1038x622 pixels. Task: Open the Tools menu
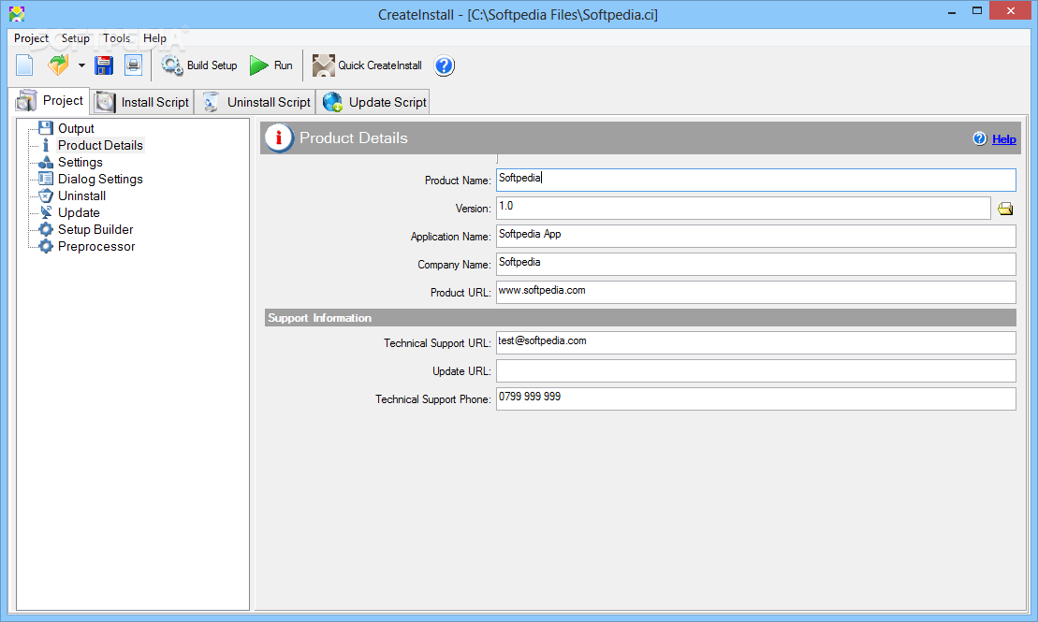(x=116, y=38)
